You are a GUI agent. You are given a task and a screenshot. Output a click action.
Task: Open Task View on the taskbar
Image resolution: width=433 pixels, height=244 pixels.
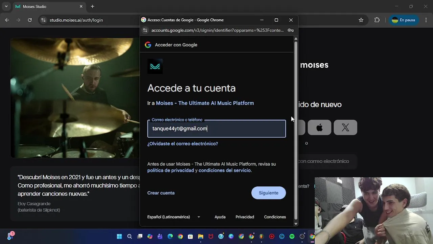click(140, 237)
